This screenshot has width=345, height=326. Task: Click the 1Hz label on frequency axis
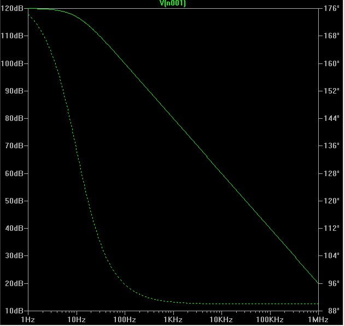(x=28, y=319)
